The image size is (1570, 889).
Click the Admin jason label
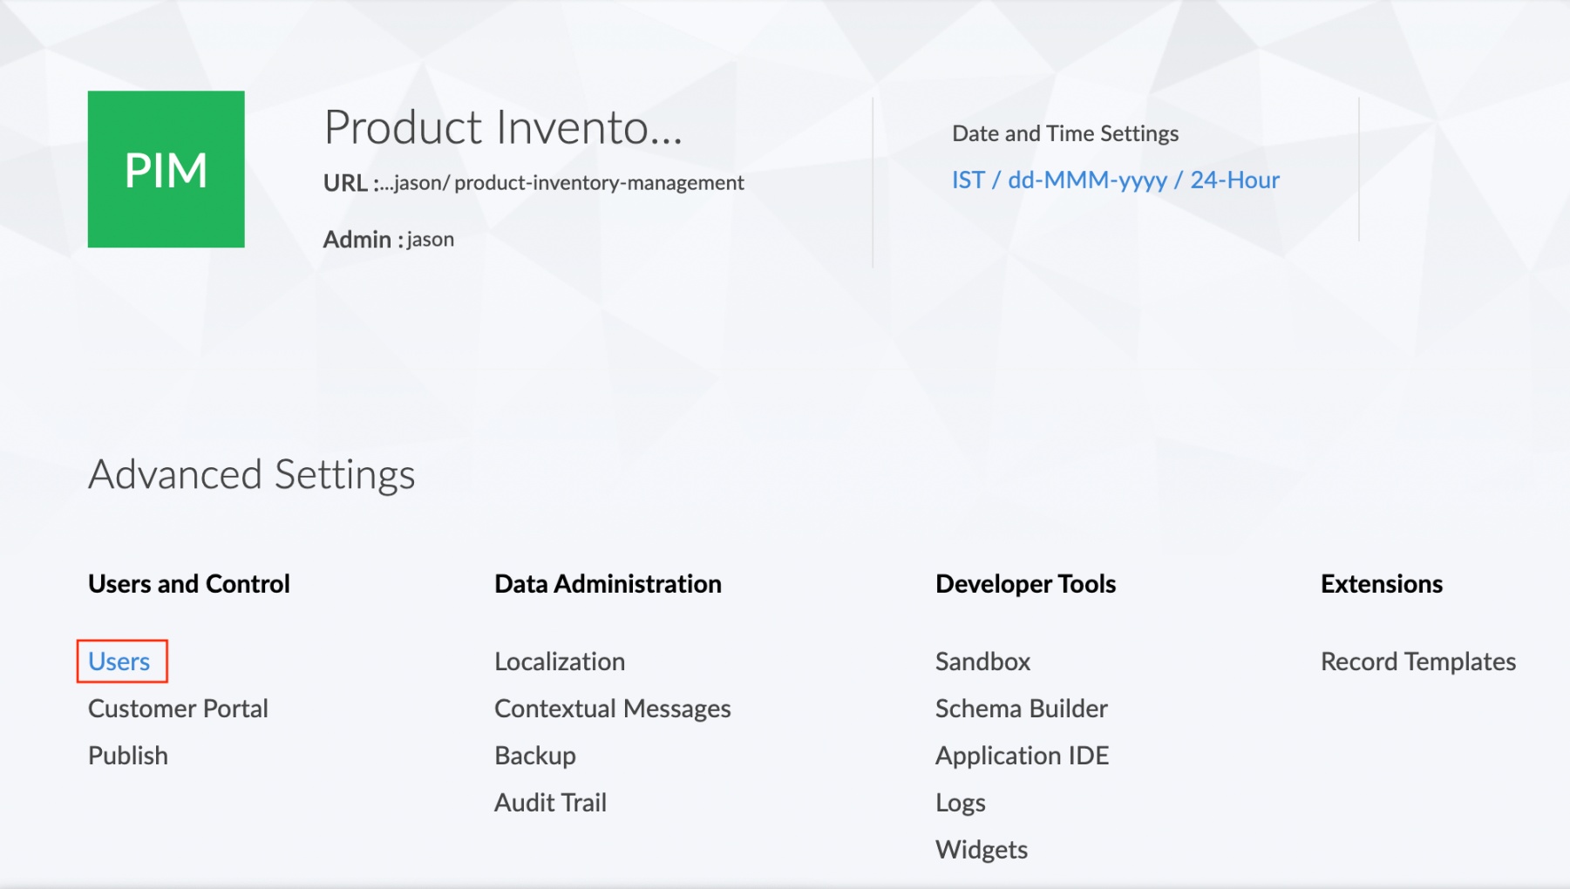[389, 240]
